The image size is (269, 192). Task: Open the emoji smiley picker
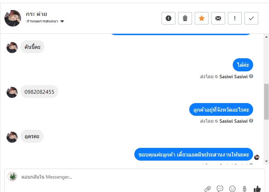tap(232, 189)
